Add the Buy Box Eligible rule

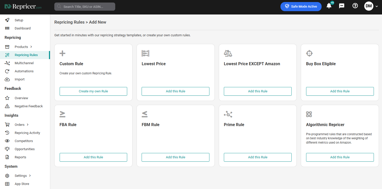340,91
